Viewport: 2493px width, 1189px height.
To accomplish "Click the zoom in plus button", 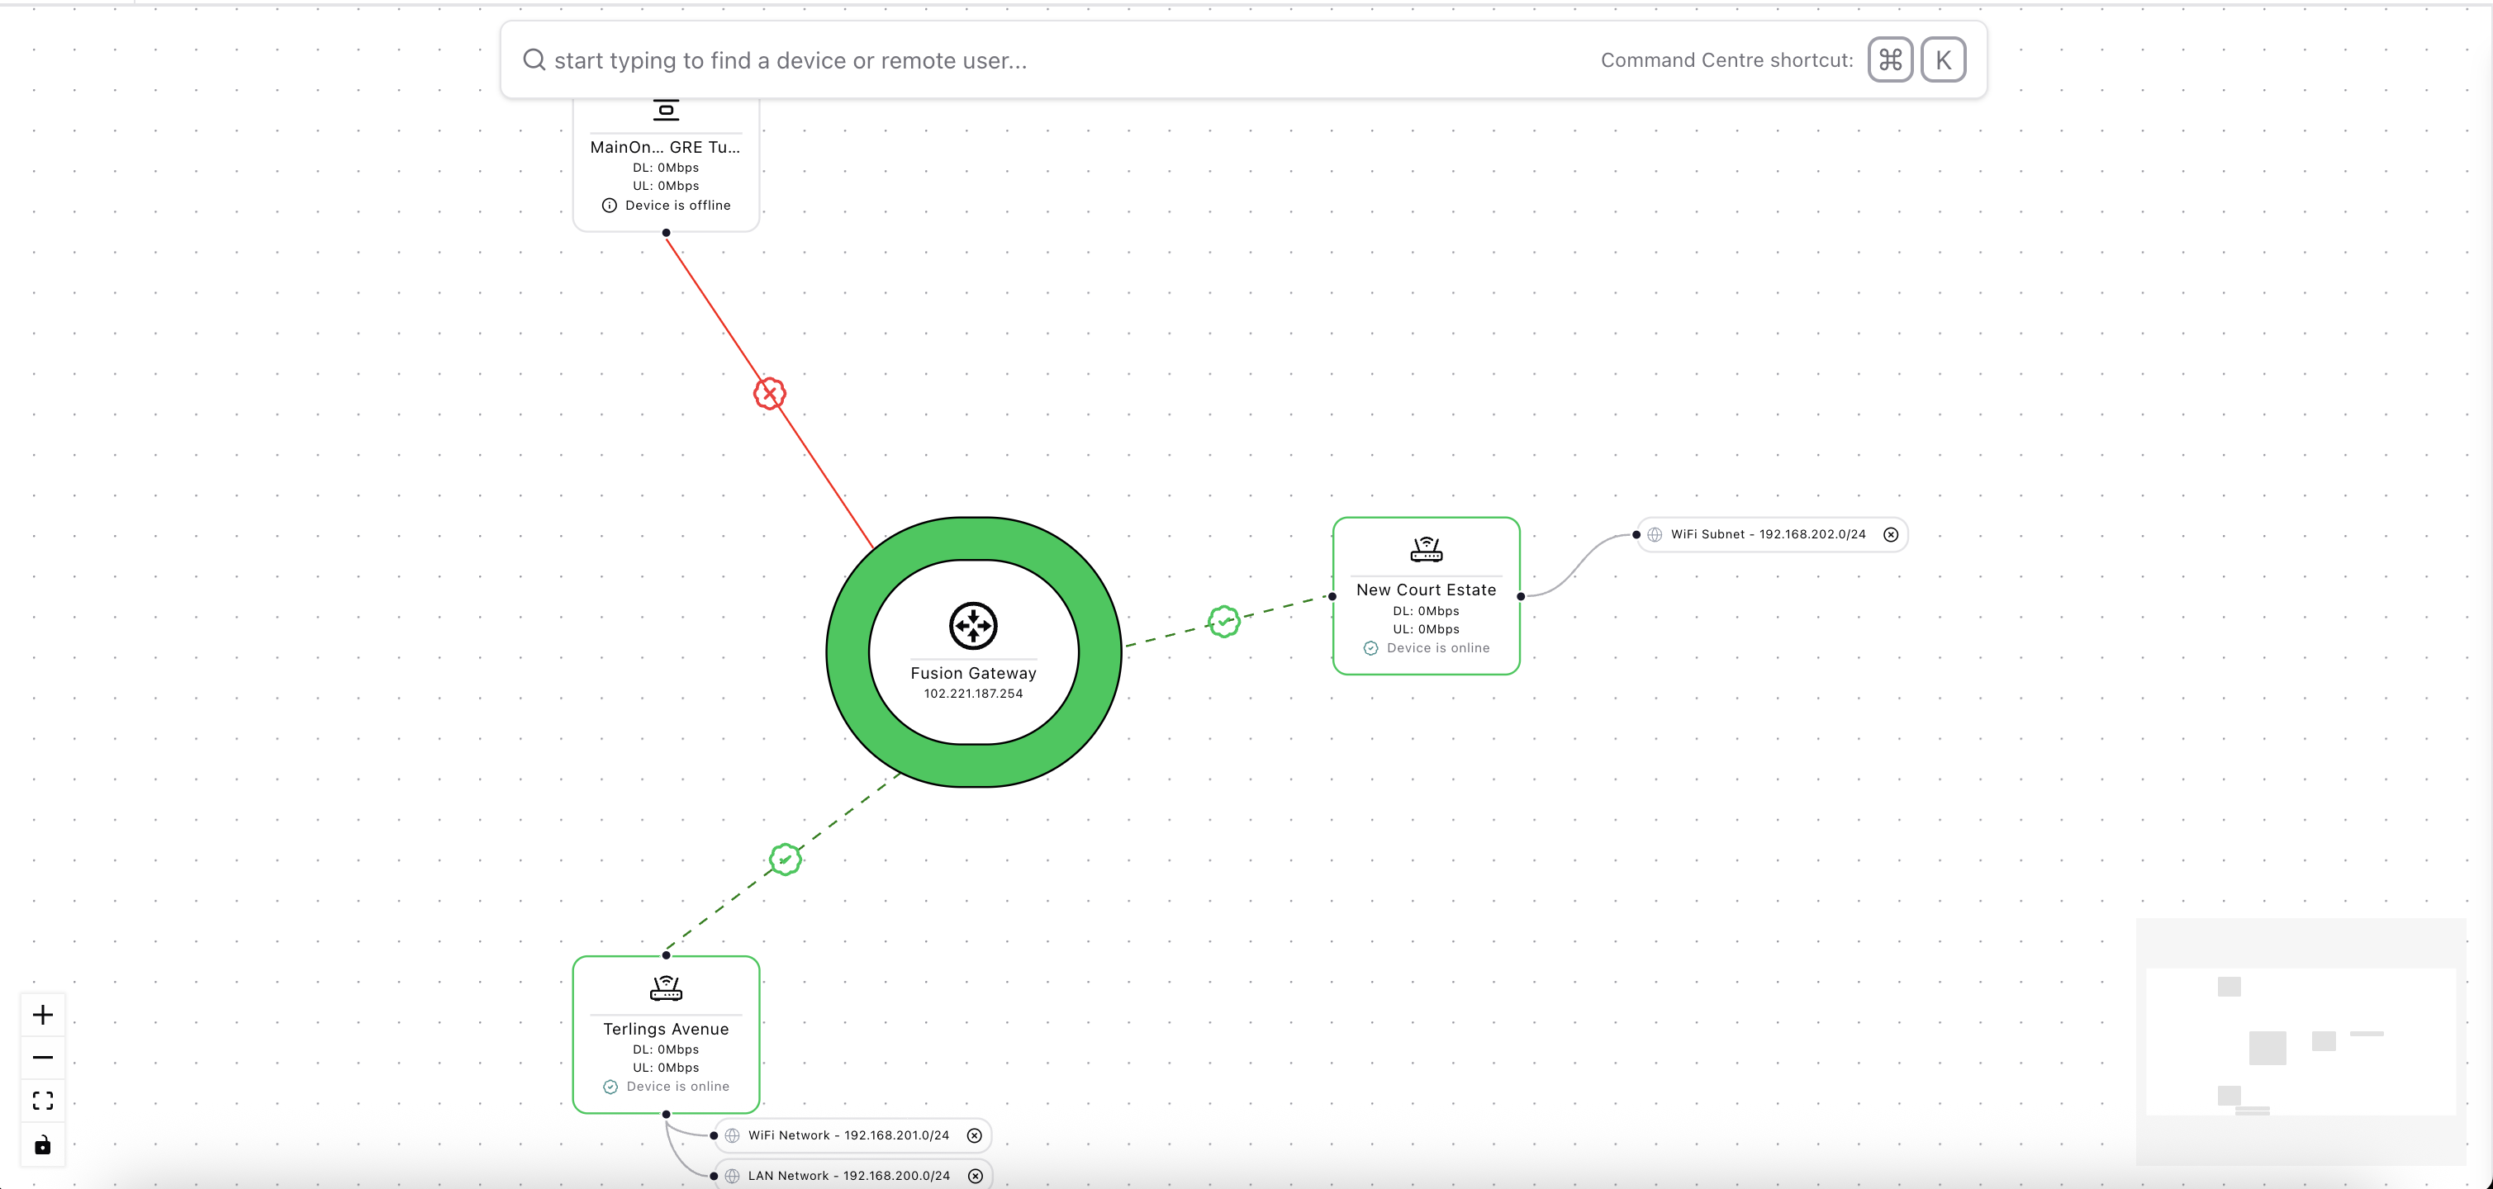I will (43, 1014).
